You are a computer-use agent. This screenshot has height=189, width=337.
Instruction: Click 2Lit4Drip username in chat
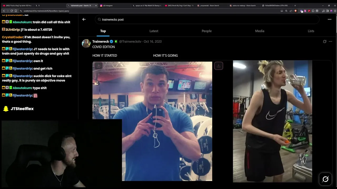pos(13,30)
